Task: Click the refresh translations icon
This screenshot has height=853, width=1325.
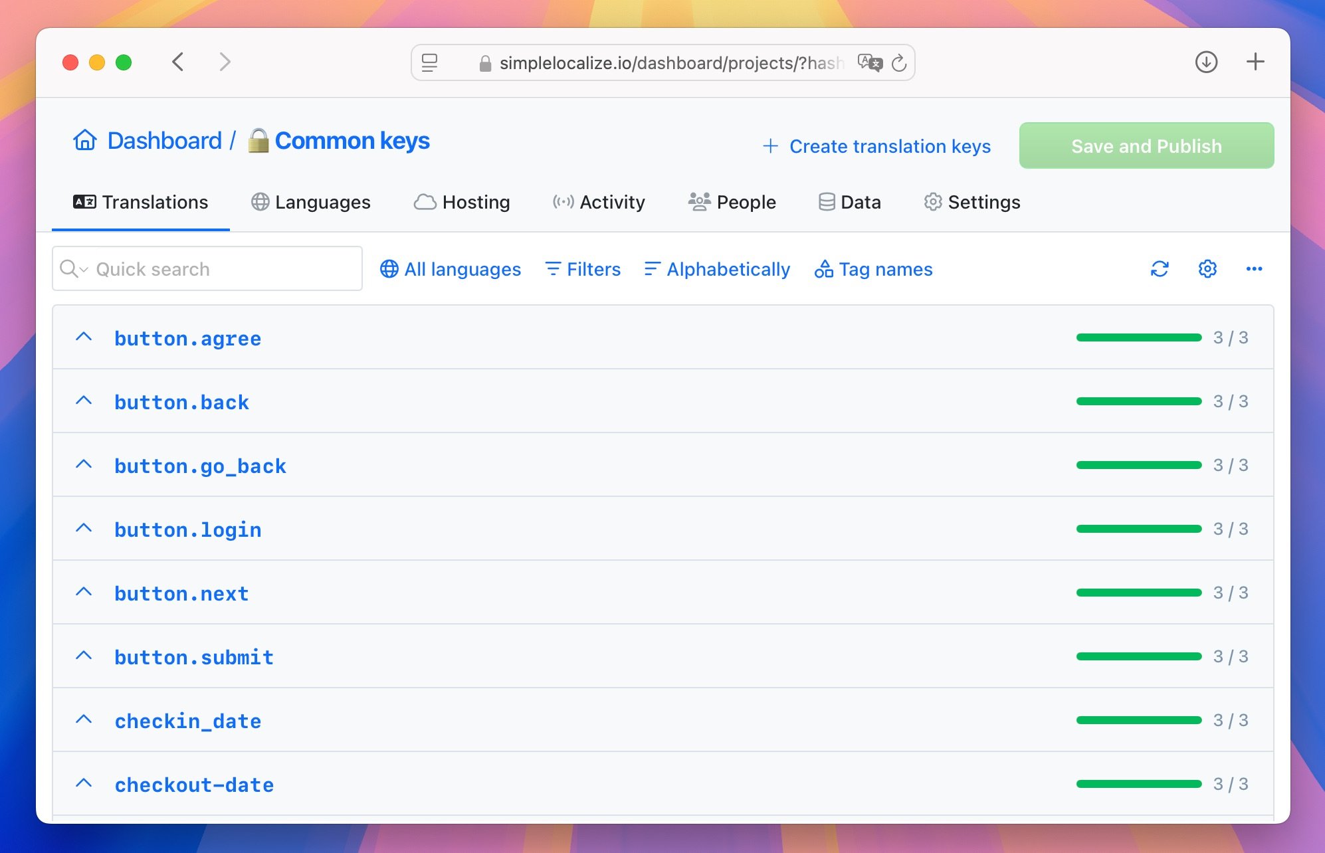Action: click(x=1160, y=269)
